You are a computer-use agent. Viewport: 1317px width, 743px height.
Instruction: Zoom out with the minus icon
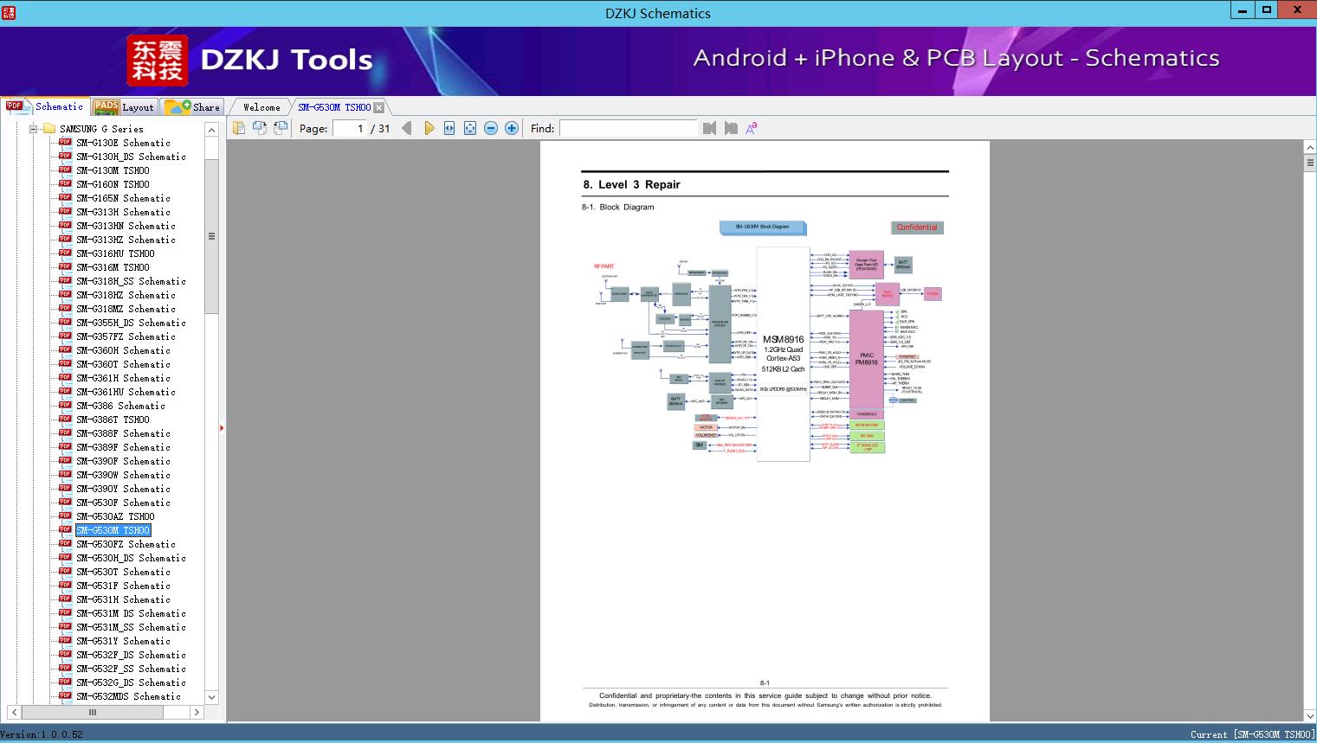coord(491,128)
